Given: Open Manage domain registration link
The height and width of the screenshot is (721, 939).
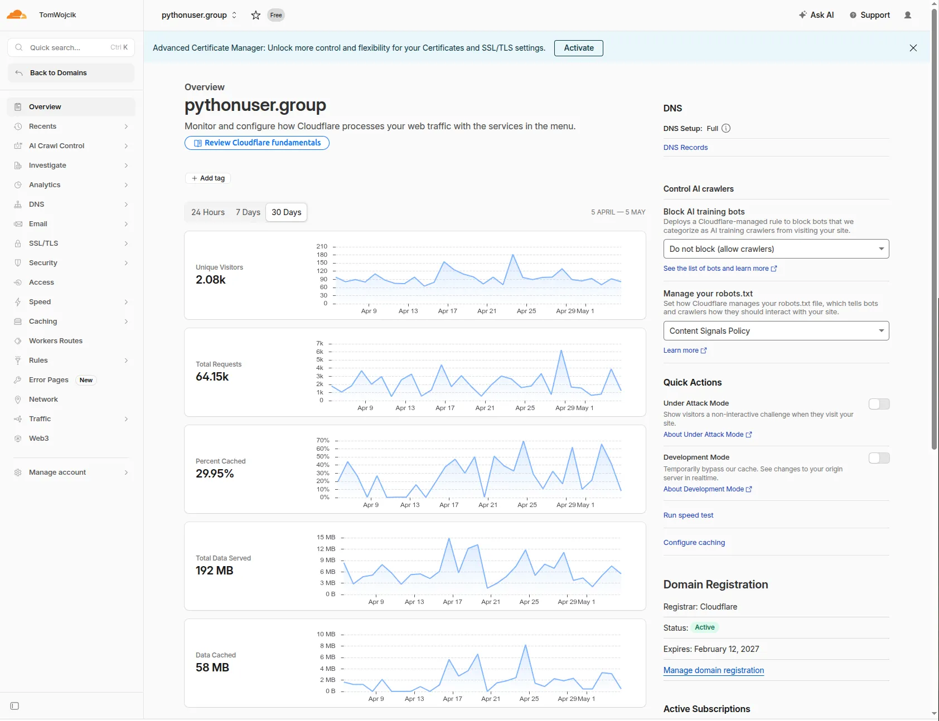Looking at the screenshot, I should click(714, 670).
